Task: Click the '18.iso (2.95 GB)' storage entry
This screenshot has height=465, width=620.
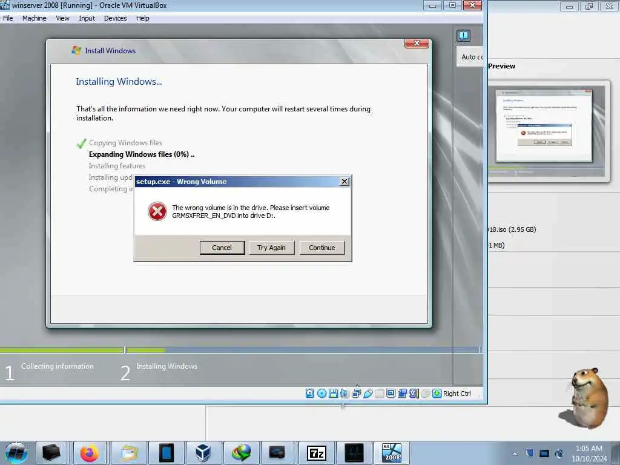Action: (x=512, y=229)
